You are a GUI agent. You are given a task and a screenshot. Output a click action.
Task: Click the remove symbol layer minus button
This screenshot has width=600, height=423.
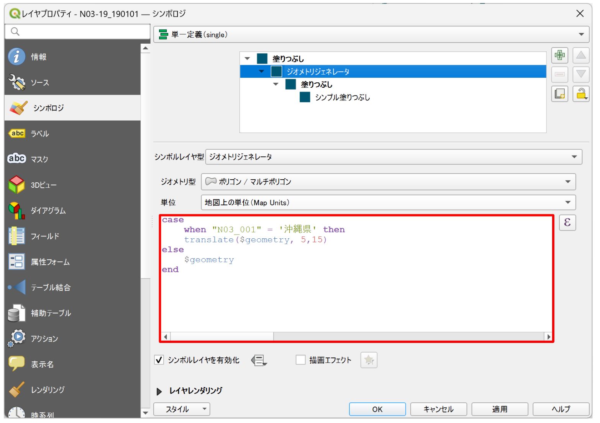pos(559,74)
